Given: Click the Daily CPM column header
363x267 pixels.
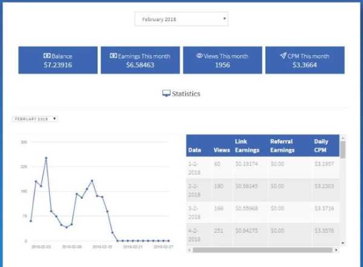Looking at the screenshot, I should [321, 146].
